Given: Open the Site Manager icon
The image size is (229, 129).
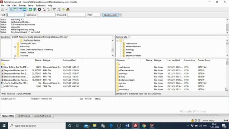Looking at the screenshot, I should pyautogui.click(x=3, y=10).
